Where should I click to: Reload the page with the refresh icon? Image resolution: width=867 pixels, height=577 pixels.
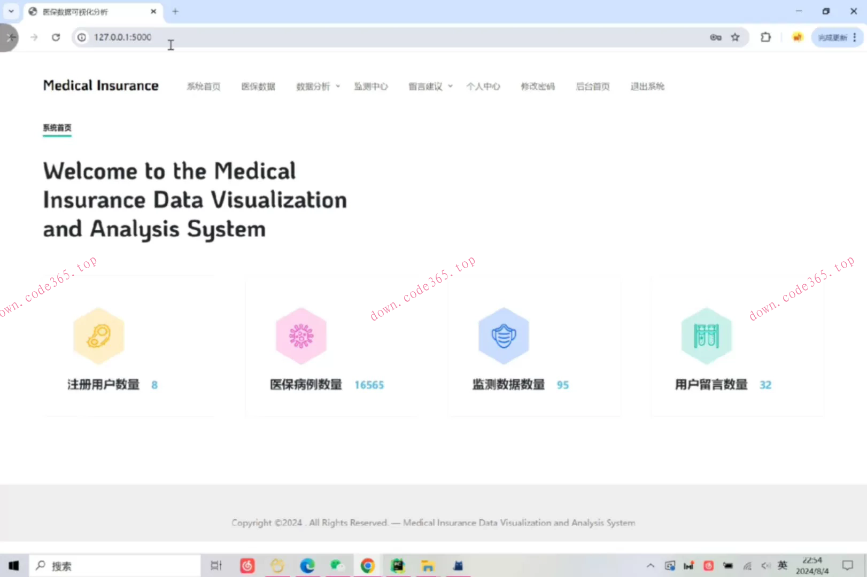click(56, 37)
